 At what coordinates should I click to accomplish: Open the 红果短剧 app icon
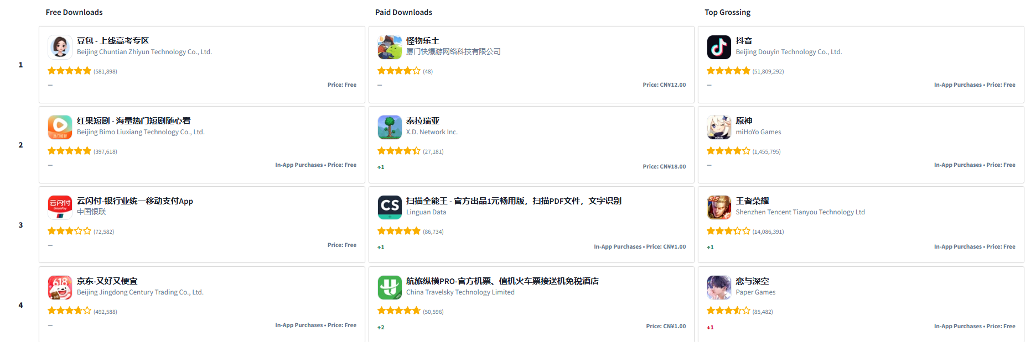click(x=60, y=127)
